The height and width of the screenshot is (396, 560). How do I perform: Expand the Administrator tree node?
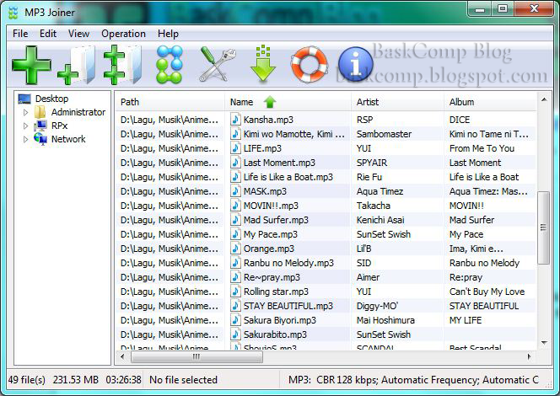(x=25, y=112)
